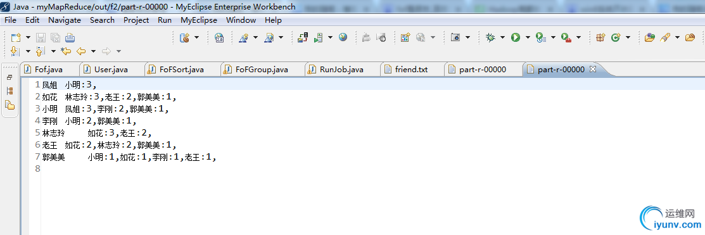Switch to the FoFSort.java tab
This screenshot has width=705, height=235.
[x=182, y=70]
